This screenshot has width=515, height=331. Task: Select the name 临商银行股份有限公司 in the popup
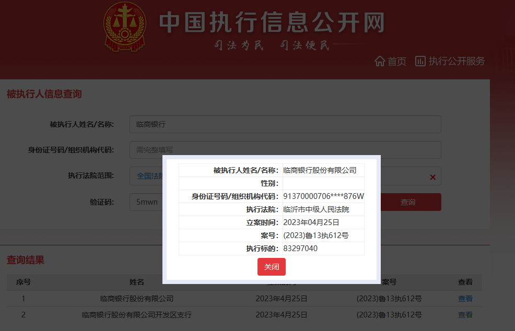click(320, 170)
